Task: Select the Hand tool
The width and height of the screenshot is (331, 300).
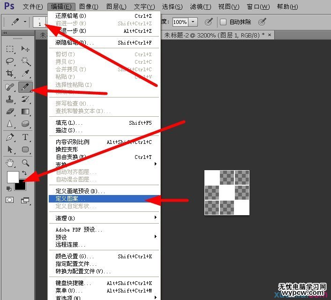Action: coord(10,163)
